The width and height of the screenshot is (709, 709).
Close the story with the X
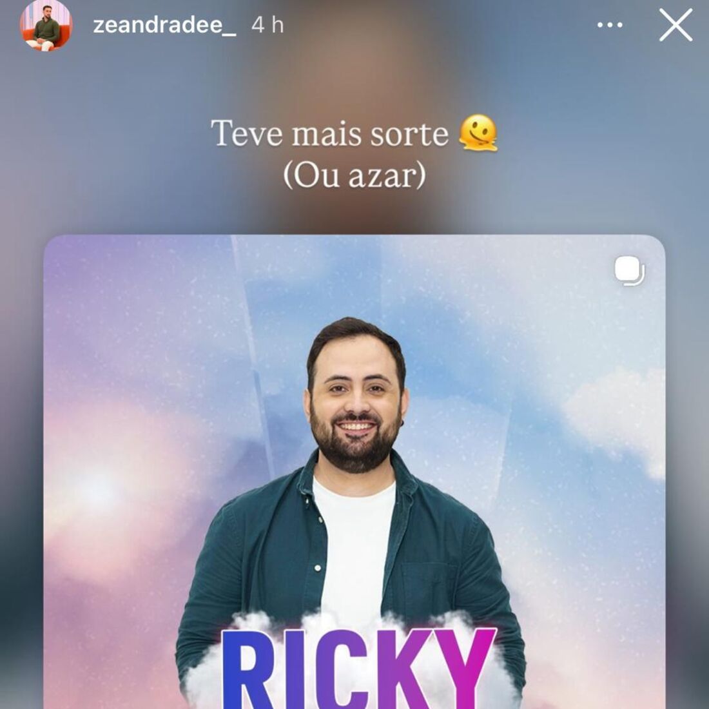pyautogui.click(x=675, y=25)
